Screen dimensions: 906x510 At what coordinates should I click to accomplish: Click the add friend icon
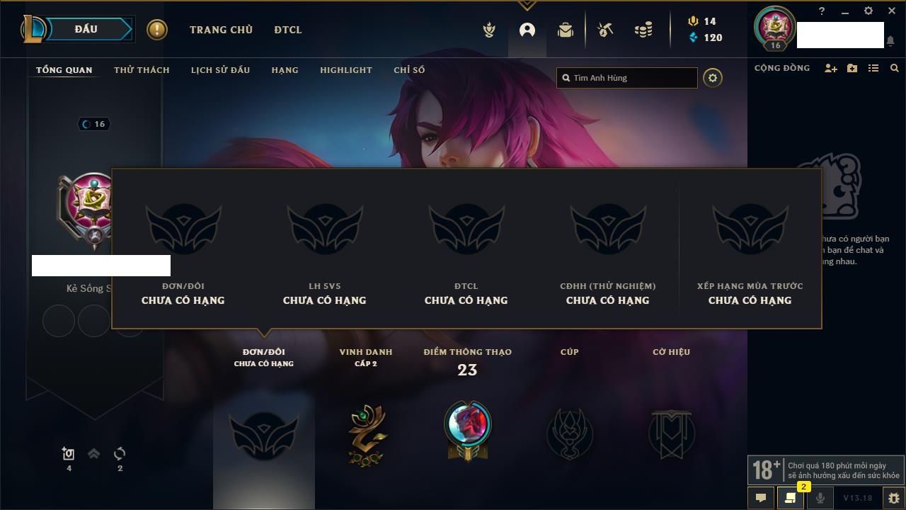click(831, 68)
